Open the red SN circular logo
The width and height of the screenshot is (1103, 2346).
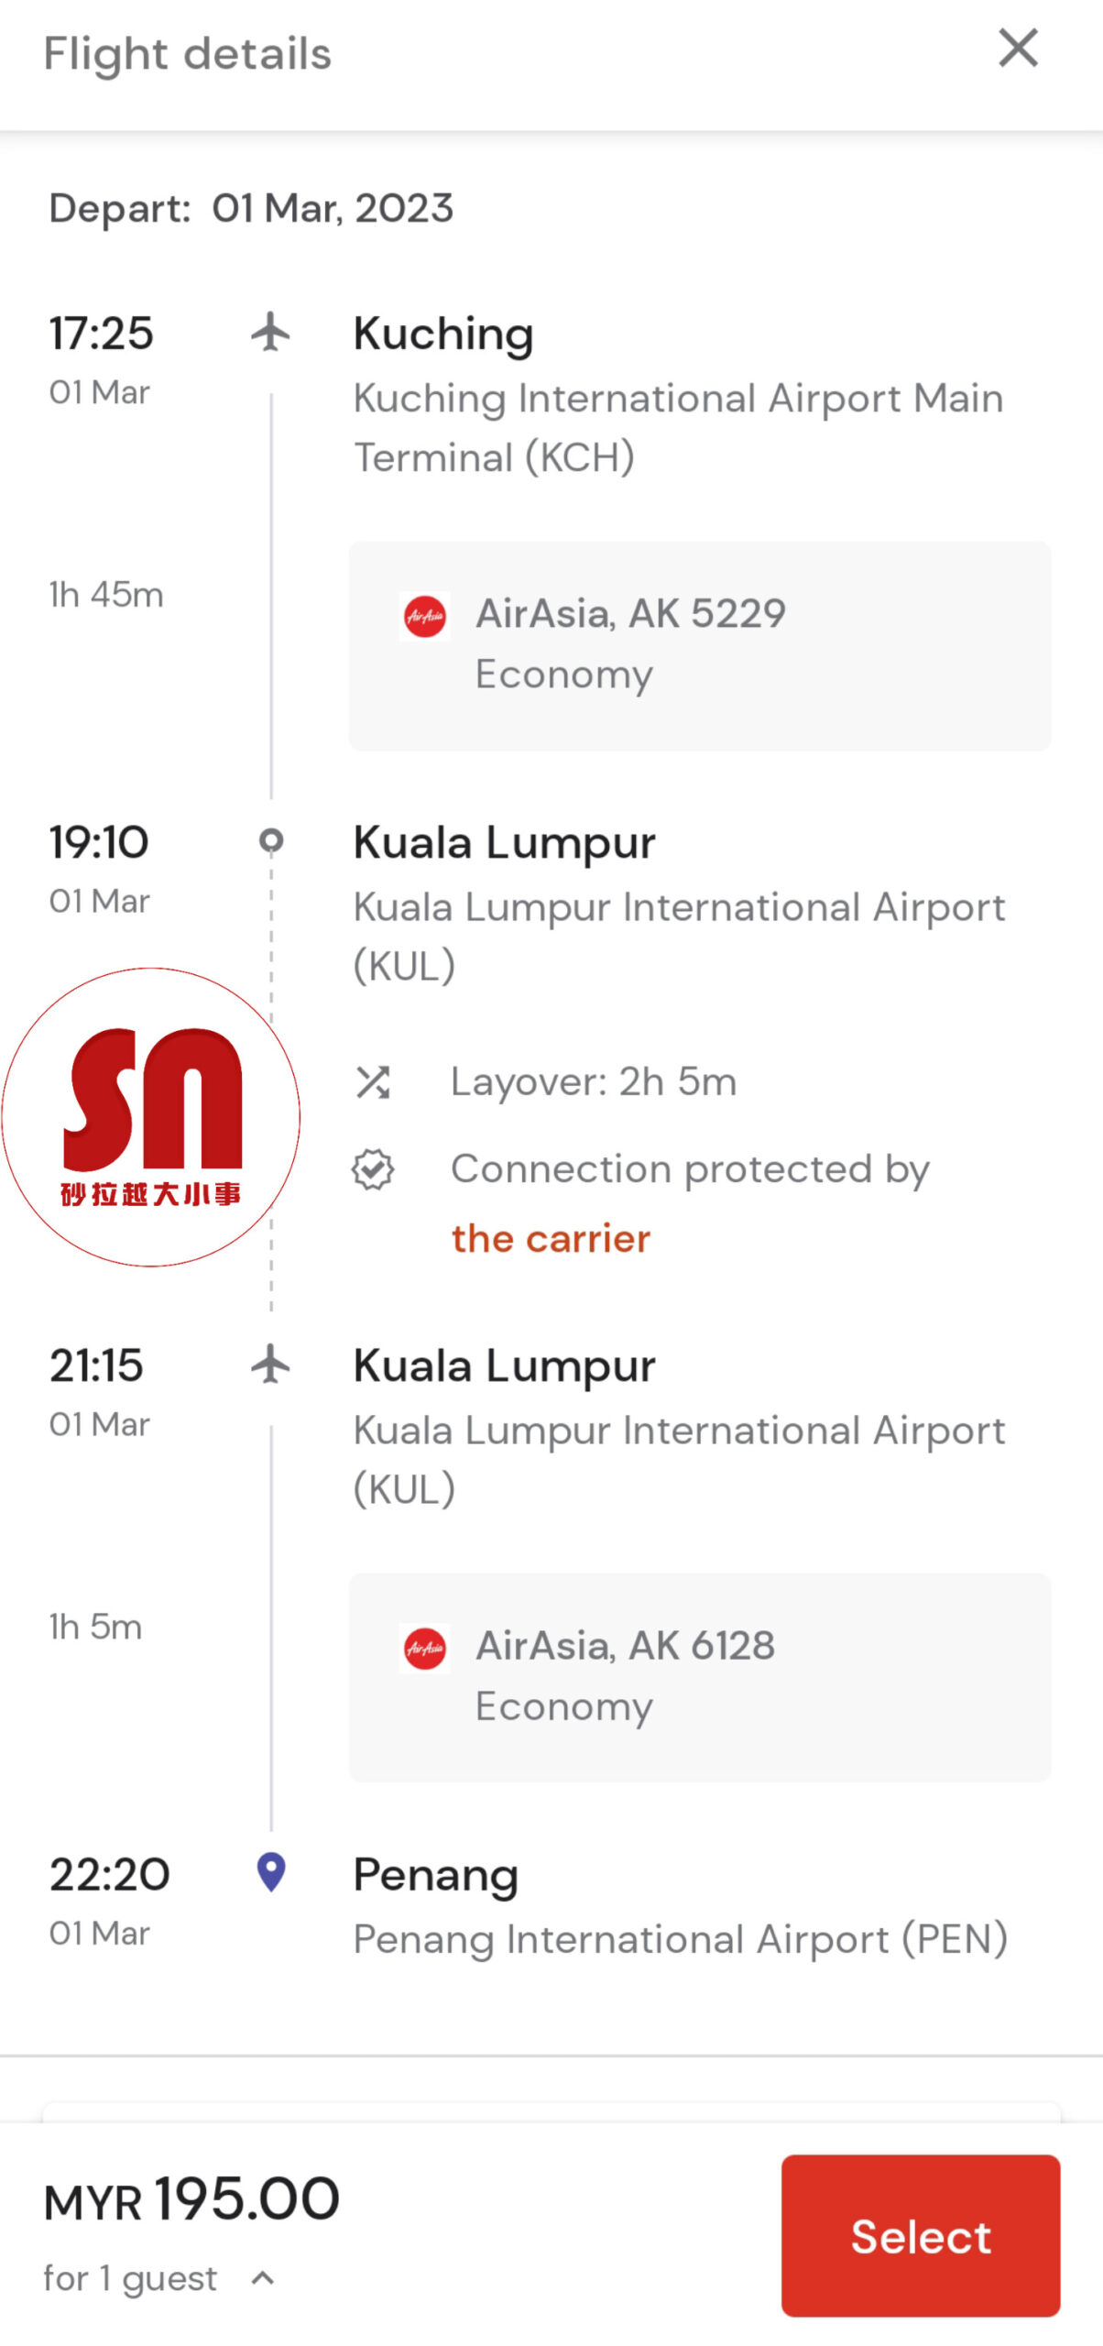[151, 1117]
